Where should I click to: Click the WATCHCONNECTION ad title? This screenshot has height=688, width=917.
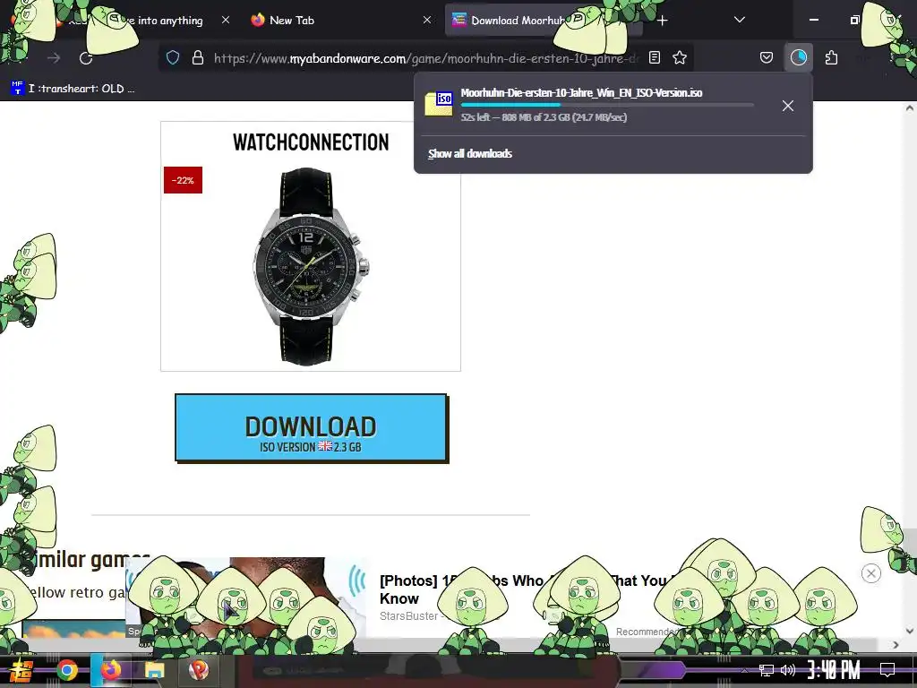click(311, 142)
